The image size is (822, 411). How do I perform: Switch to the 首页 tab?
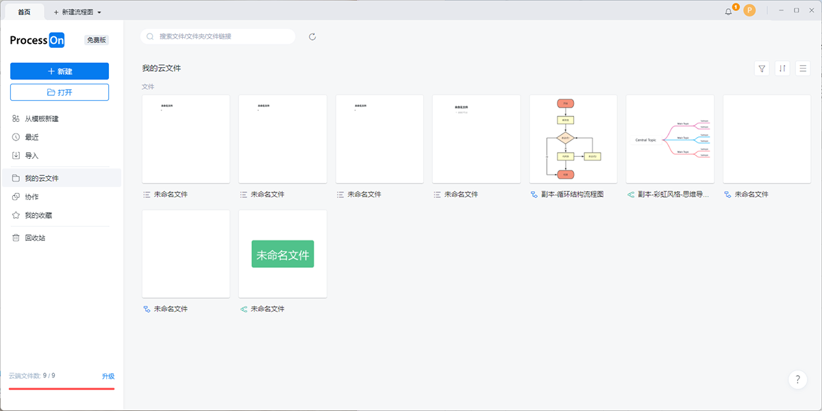coord(24,11)
